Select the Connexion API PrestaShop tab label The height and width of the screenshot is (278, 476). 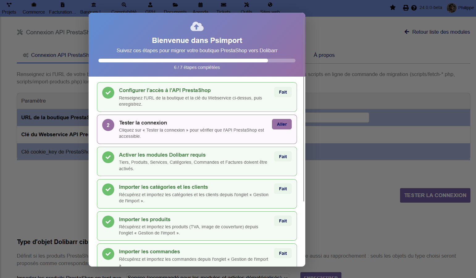60,55
